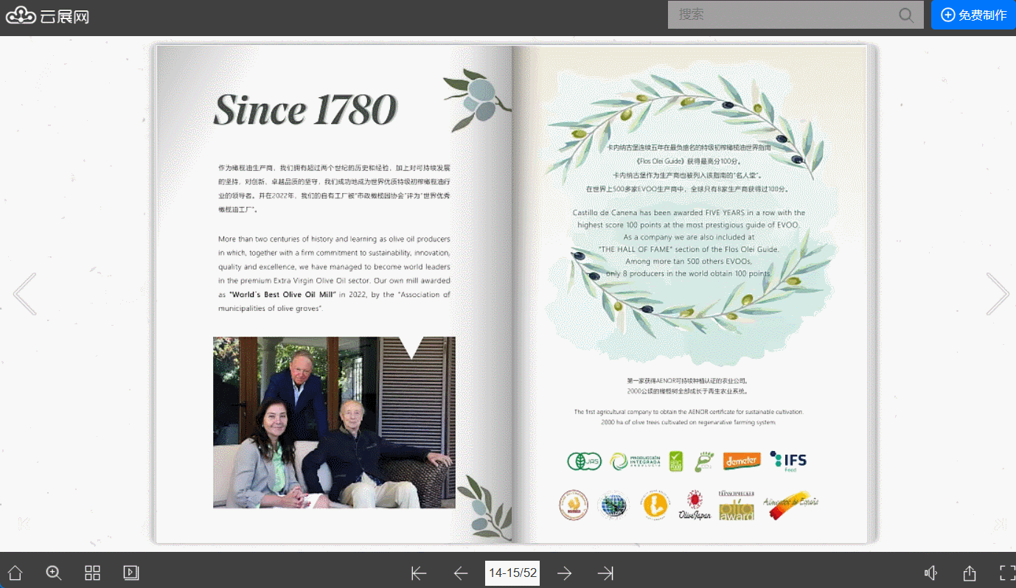Click the Olive Japan award logo
1016x588 pixels.
[695, 506]
